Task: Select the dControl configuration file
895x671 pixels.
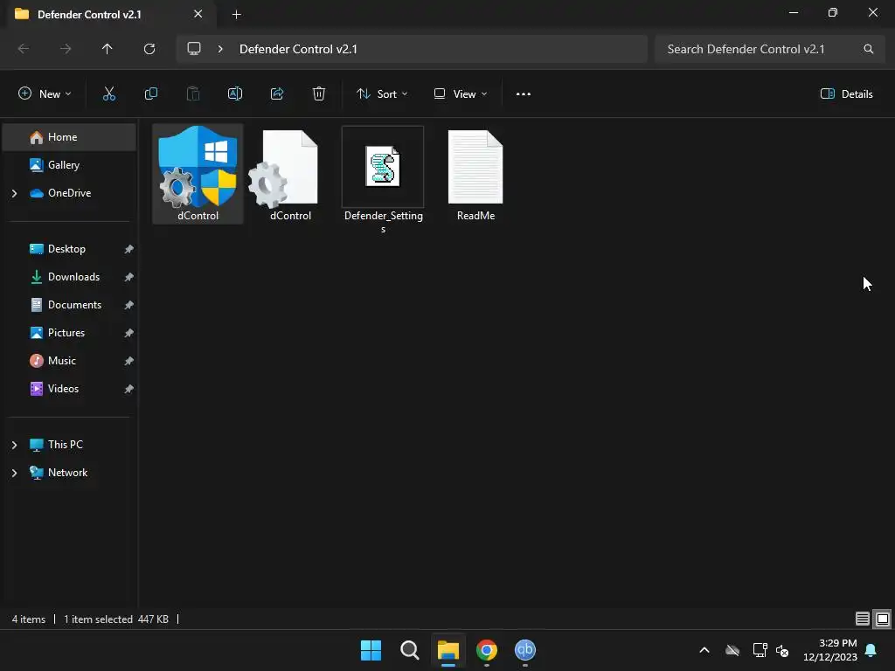Action: click(290, 174)
